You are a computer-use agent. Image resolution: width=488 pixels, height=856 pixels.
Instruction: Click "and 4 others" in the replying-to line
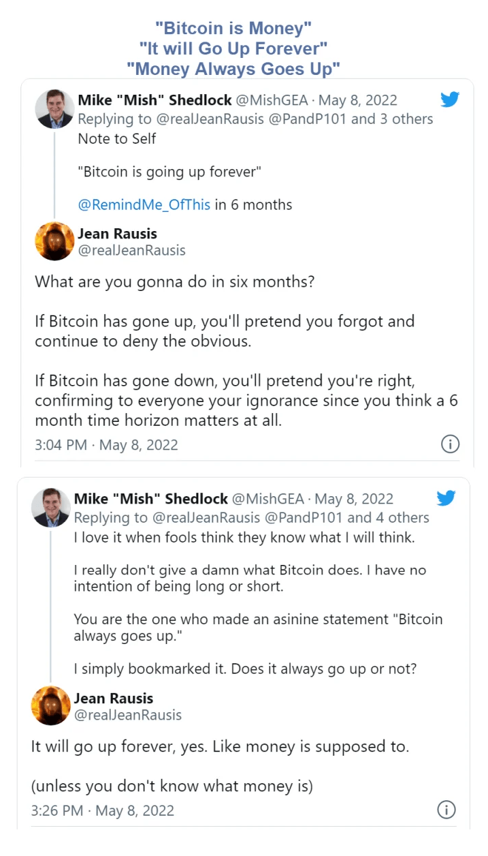[388, 517]
